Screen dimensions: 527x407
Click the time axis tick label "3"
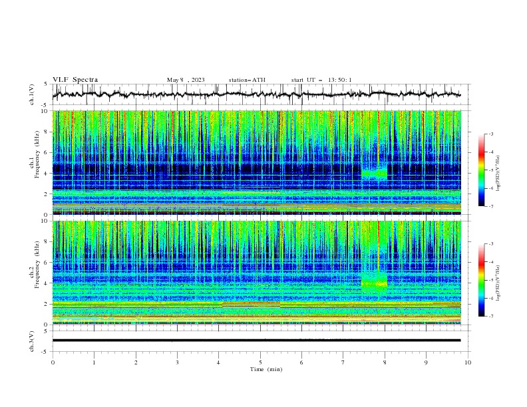[177, 362]
